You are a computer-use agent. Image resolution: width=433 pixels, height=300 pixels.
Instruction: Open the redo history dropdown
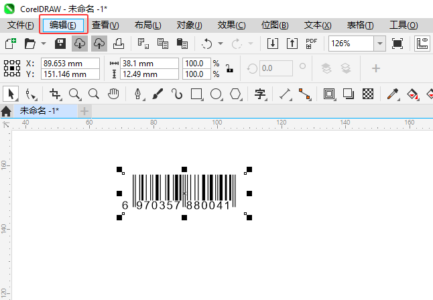pyautogui.click(x=251, y=44)
